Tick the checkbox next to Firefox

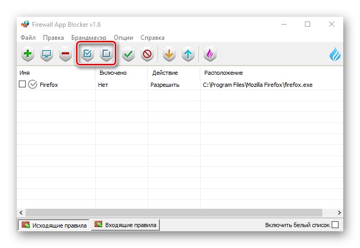point(22,84)
